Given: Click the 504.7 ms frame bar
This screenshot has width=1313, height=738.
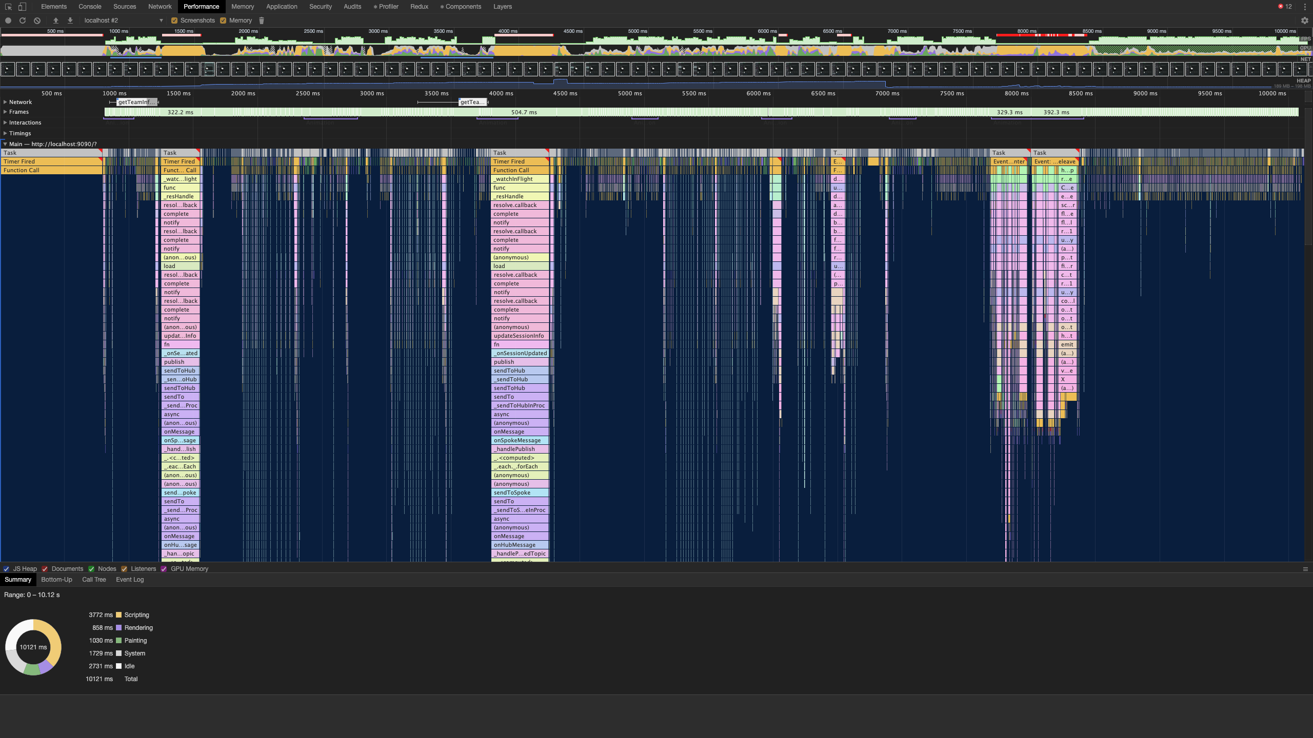Looking at the screenshot, I should [524, 112].
